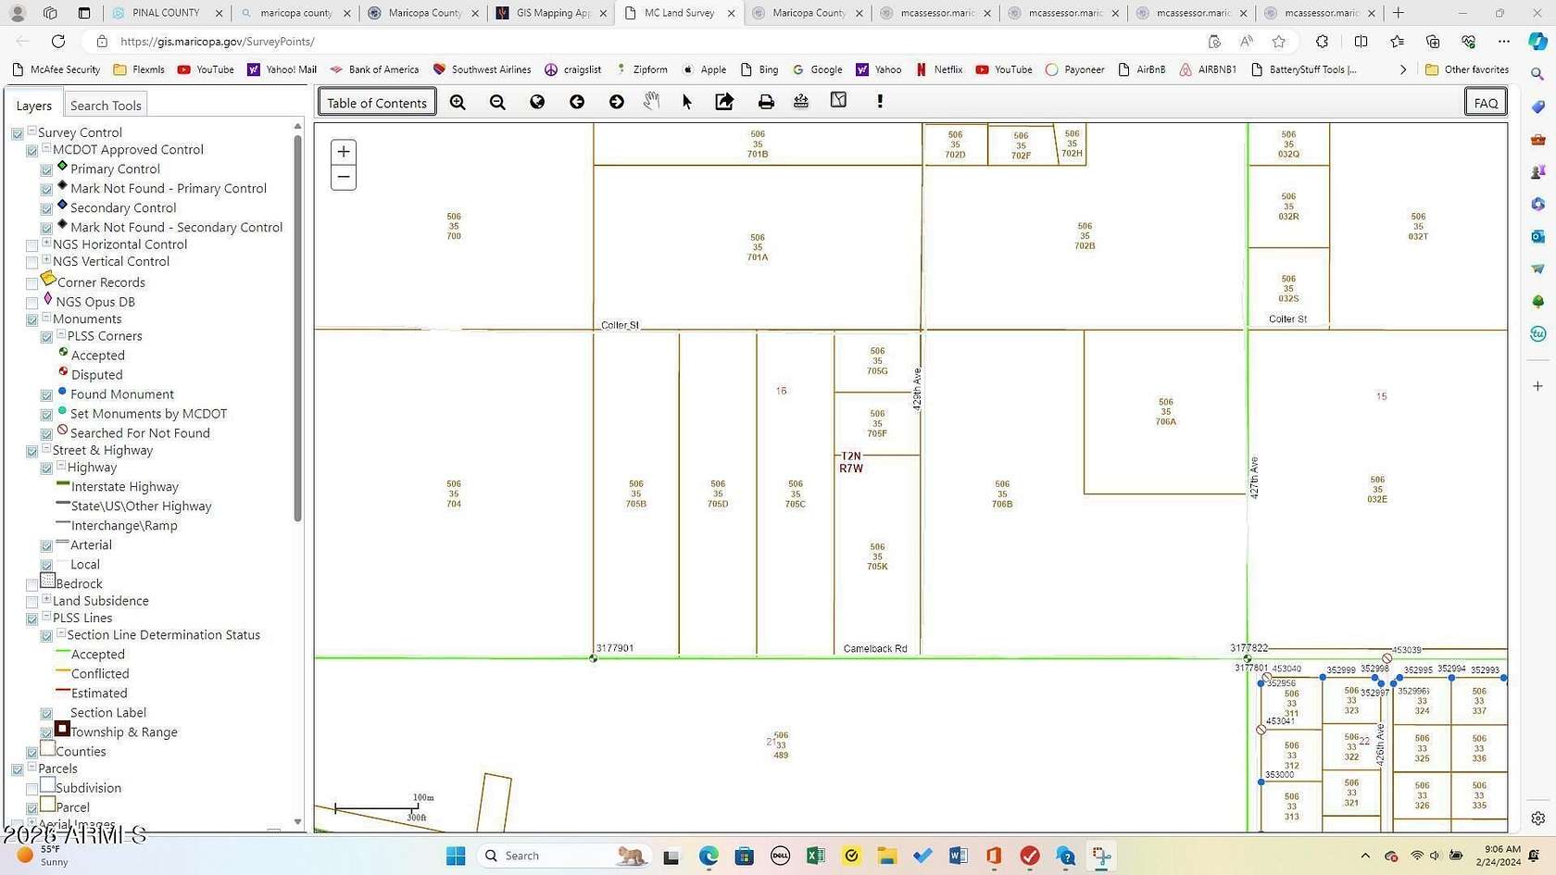Open the overview map icon
The image size is (1556, 875).
(837, 102)
